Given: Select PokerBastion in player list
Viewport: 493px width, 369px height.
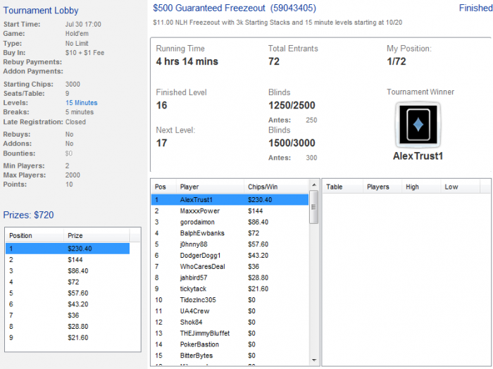Looking at the screenshot, I should [x=230, y=344].
